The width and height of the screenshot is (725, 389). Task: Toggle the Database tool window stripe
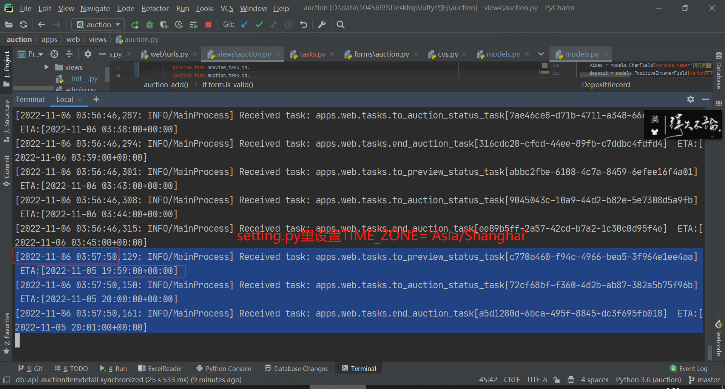click(x=719, y=71)
